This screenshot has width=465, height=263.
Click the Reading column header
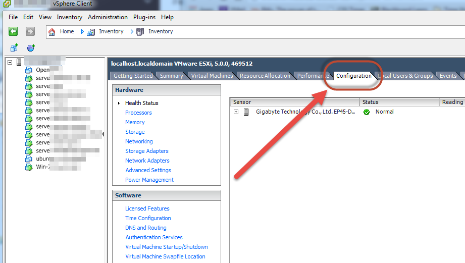point(452,102)
